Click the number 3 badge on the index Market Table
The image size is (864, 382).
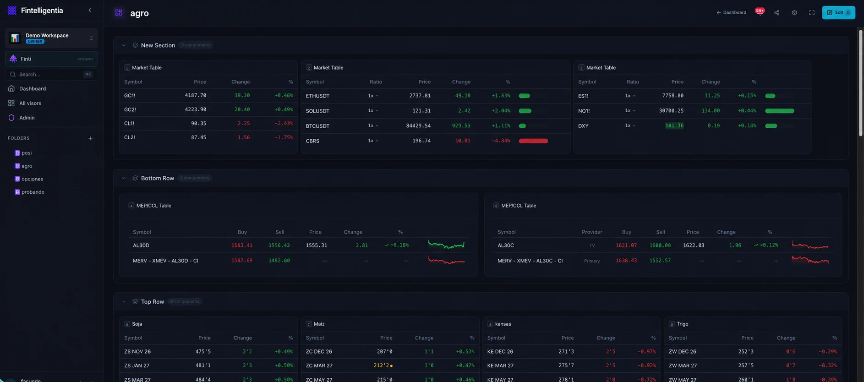click(581, 68)
